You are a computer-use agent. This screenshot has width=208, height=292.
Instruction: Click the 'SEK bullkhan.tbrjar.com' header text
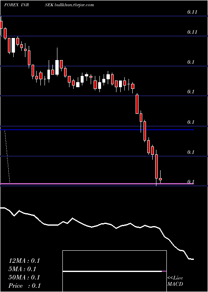tap(69, 5)
